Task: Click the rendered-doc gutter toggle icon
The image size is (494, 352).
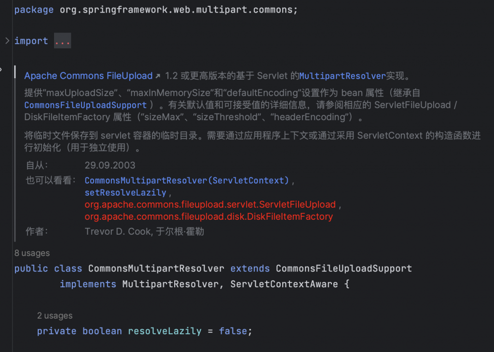Action: point(1,70)
